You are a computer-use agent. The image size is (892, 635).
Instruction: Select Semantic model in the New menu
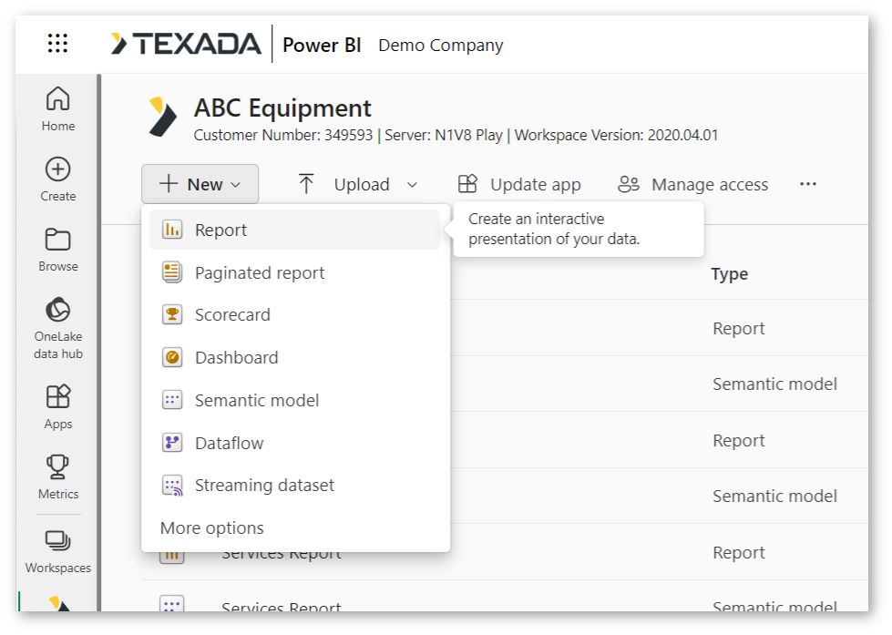point(294,400)
